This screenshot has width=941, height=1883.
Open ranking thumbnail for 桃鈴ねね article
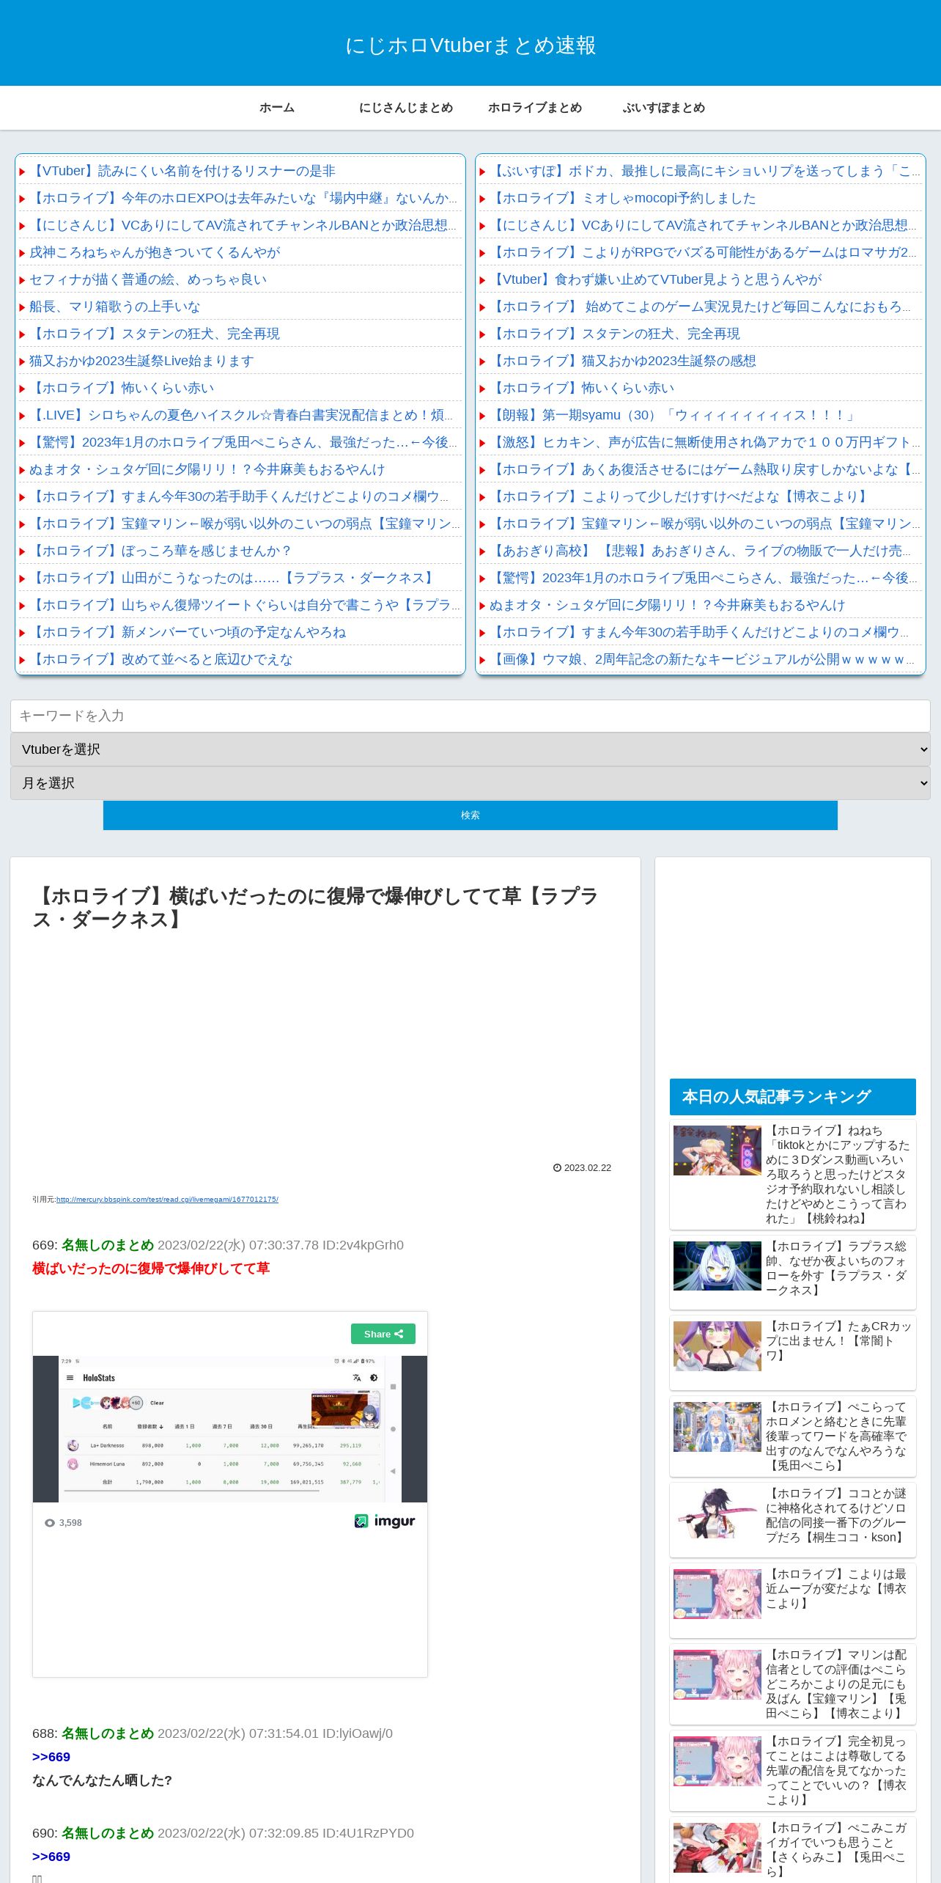[x=717, y=1150]
